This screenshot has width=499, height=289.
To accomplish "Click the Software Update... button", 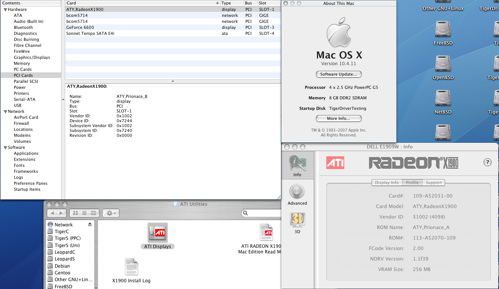I will [x=339, y=74].
